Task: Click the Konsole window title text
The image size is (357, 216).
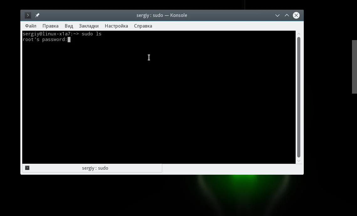Action: (162, 15)
